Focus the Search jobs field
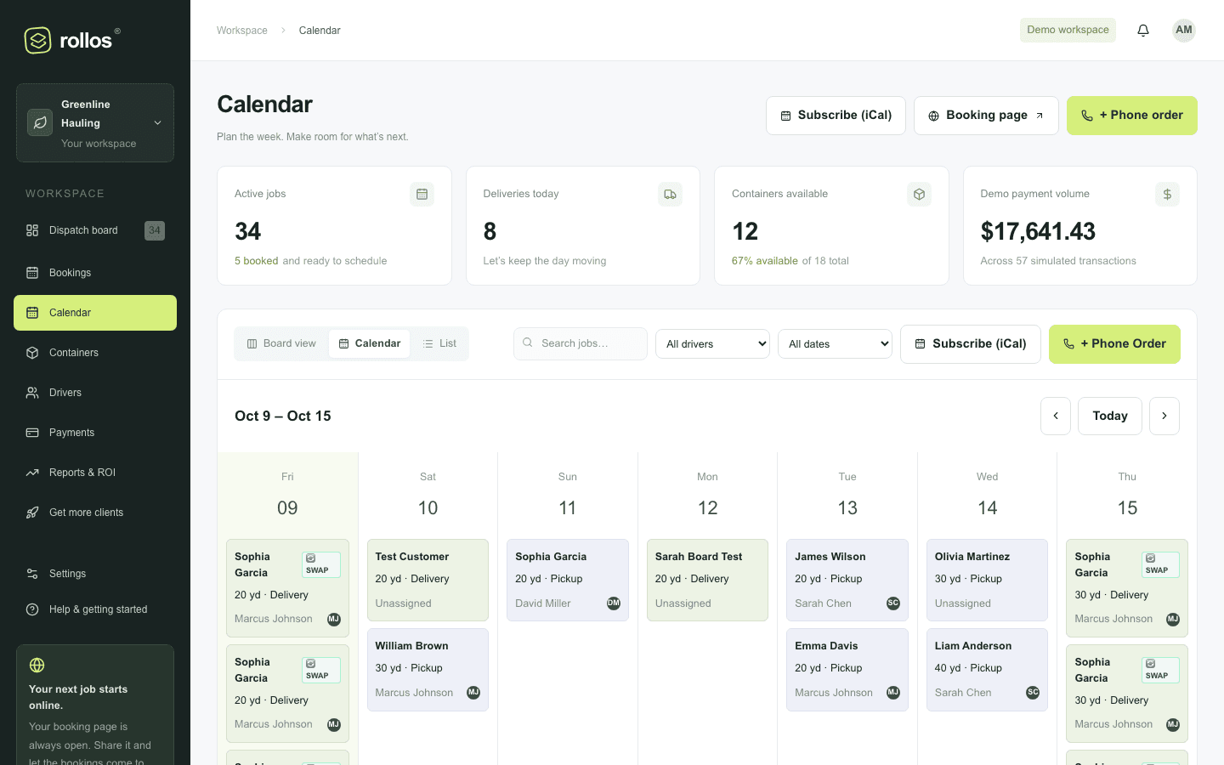 [581, 343]
